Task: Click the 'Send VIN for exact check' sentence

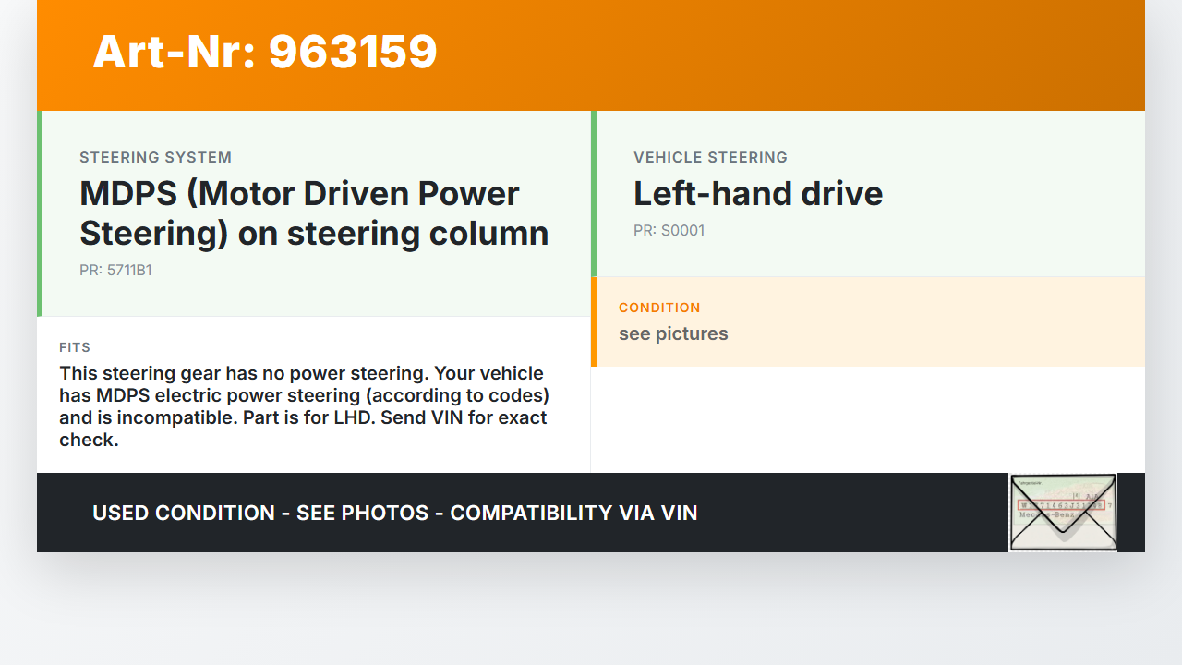Action: pyautogui.click(x=305, y=429)
